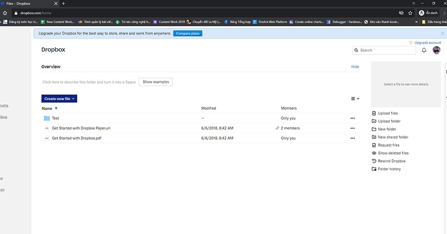The height and width of the screenshot is (234, 447).
Task: Click Only you in Dropbox.pdf row
Action: [288, 138]
